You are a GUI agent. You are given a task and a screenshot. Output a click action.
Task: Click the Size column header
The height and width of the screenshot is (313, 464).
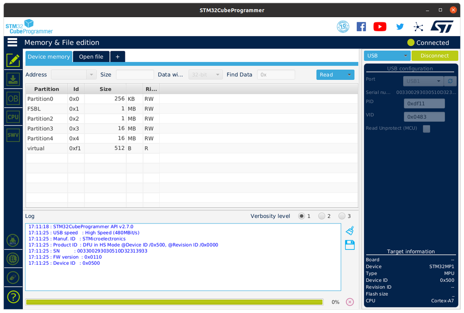point(105,89)
